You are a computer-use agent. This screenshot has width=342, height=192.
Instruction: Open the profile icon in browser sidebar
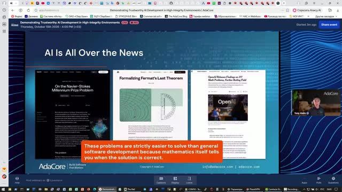click(x=4, y=3)
